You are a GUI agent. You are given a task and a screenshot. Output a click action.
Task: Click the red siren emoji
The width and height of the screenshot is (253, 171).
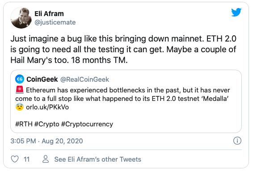click(x=20, y=90)
